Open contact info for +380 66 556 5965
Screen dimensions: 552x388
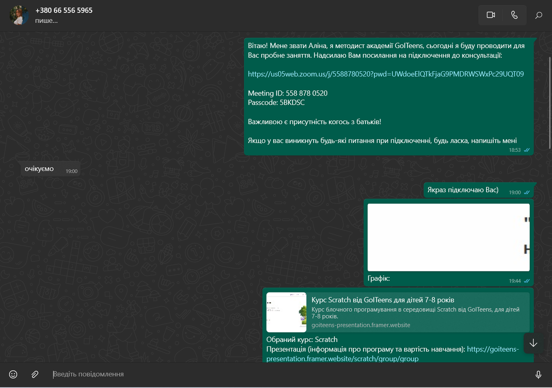point(63,10)
